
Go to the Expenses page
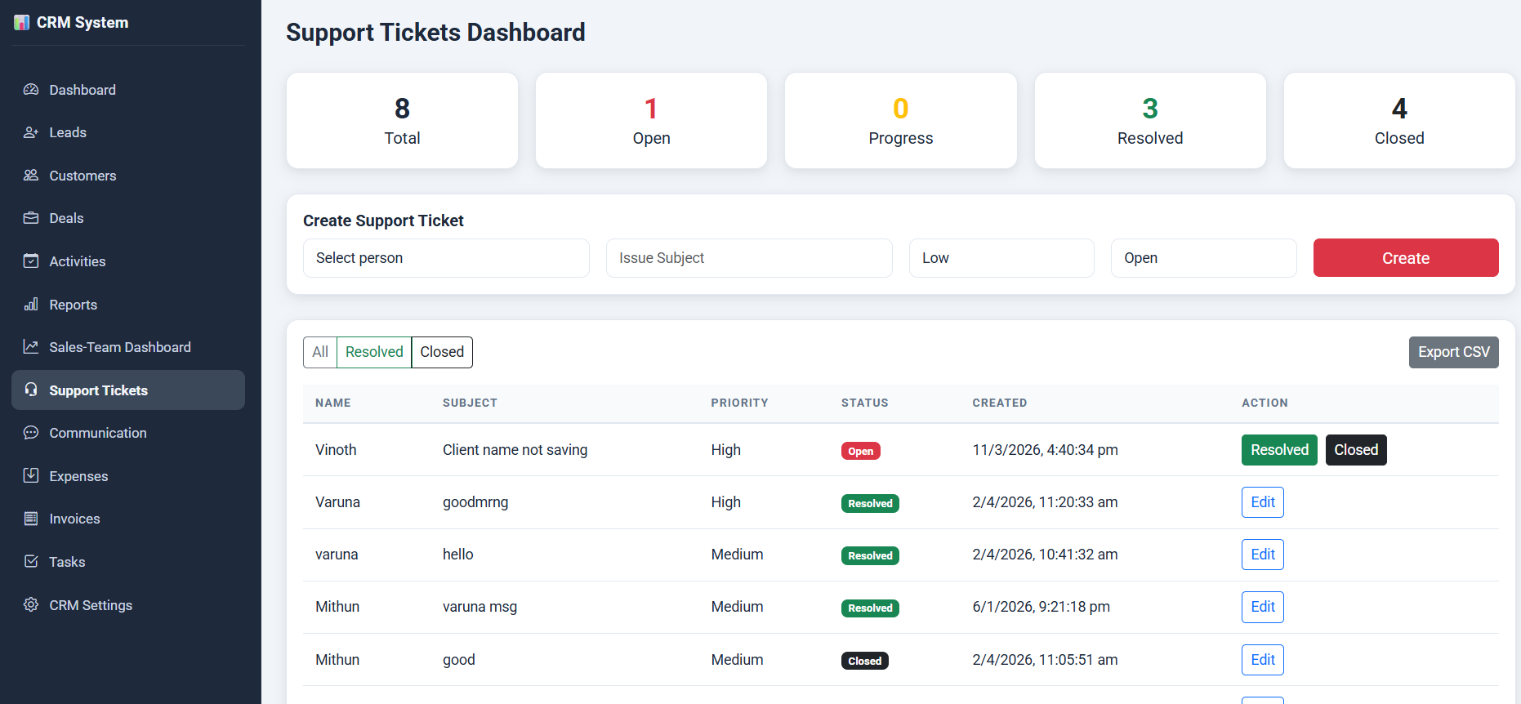pyautogui.click(x=128, y=476)
